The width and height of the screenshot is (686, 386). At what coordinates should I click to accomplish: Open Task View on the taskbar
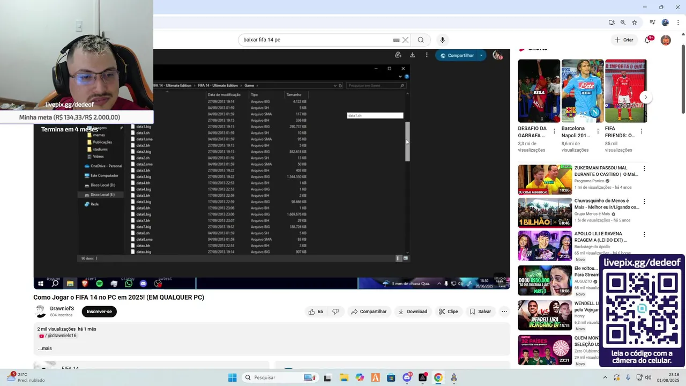pyautogui.click(x=327, y=377)
